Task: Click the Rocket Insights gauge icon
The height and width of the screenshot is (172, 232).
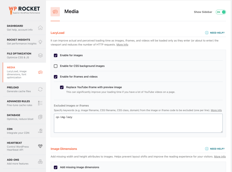Action: coord(40,41)
